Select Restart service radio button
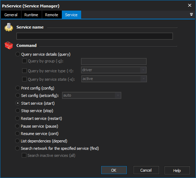 click(x=17, y=118)
